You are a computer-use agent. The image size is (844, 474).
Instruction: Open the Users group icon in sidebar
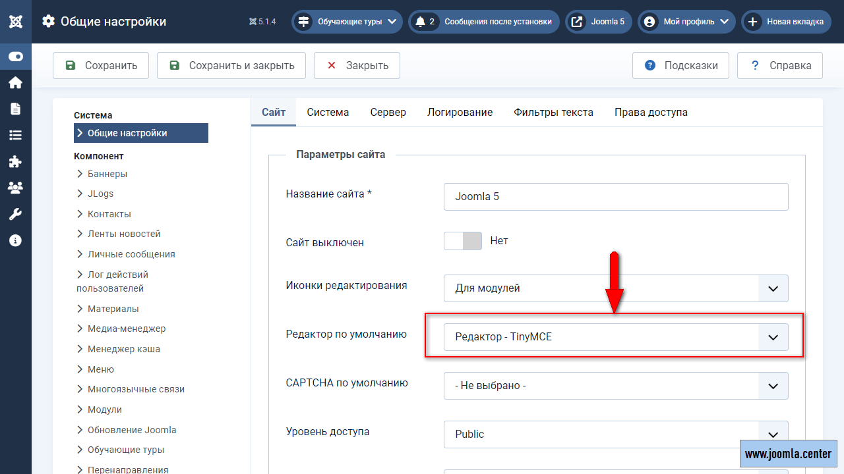(x=16, y=188)
